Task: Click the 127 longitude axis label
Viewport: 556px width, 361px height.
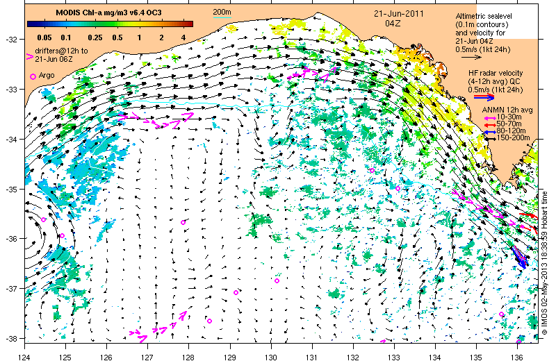Action: point(147,357)
